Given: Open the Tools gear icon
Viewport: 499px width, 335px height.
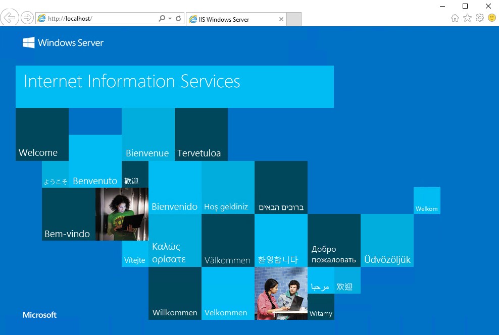Looking at the screenshot, I should pos(479,18).
